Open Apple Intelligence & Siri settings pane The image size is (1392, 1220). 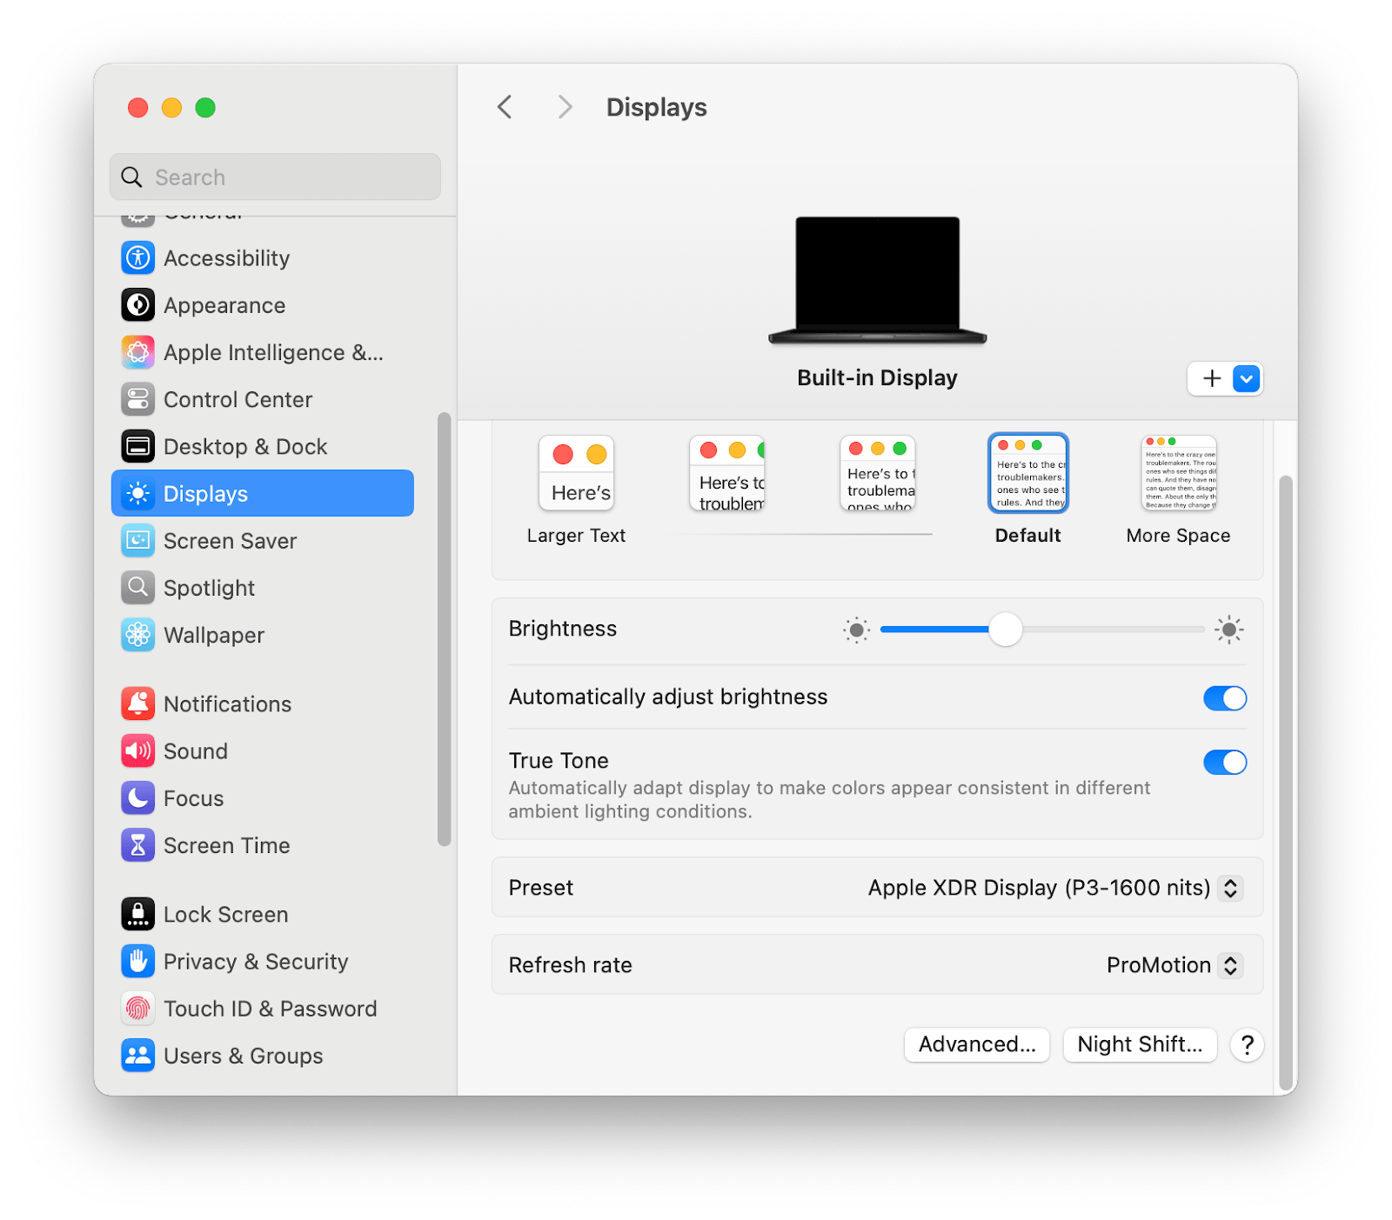click(x=263, y=352)
